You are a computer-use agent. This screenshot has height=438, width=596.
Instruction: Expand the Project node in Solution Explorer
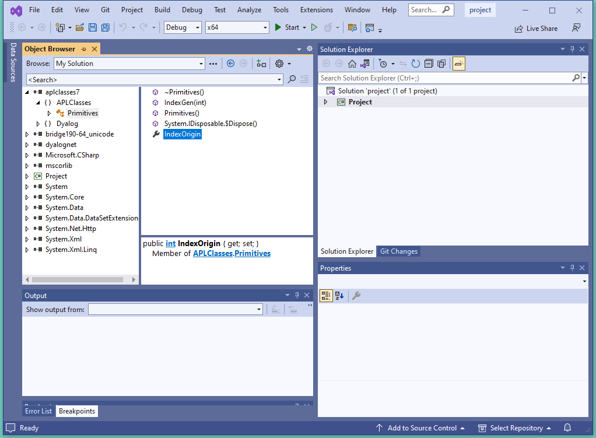[325, 102]
